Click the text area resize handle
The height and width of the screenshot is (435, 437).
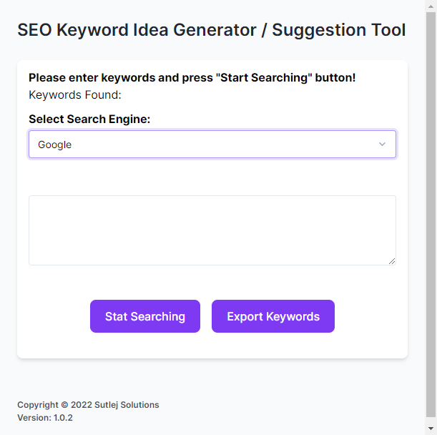pos(391,261)
